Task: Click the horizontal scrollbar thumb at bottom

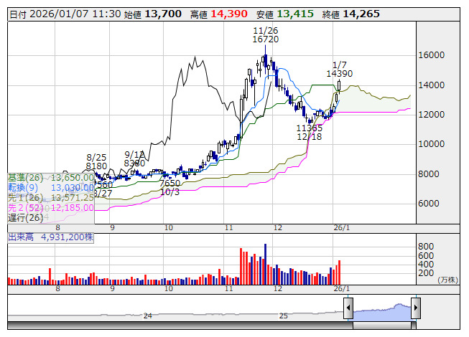Action: (382, 326)
